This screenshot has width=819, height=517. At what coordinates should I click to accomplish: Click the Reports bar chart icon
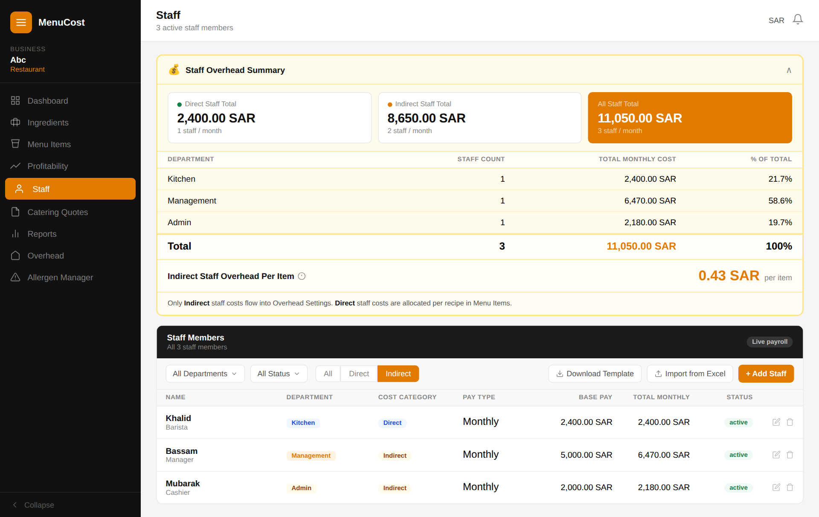point(15,234)
